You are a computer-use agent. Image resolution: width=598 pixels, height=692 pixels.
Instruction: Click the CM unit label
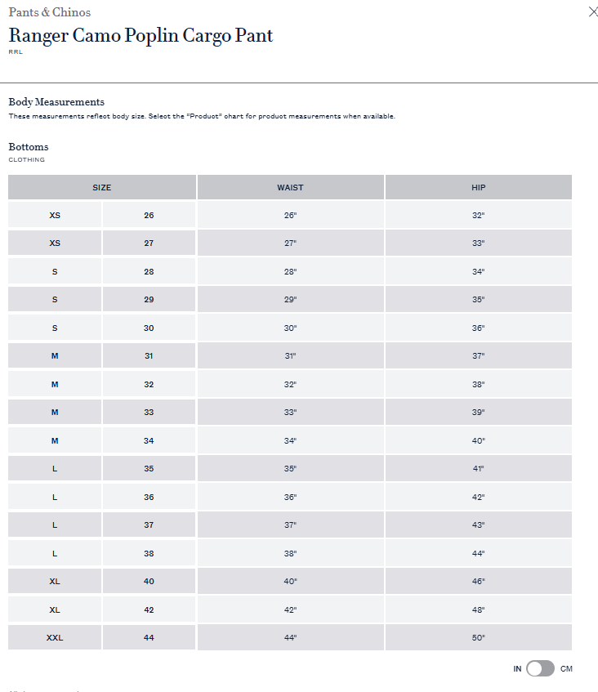click(566, 668)
